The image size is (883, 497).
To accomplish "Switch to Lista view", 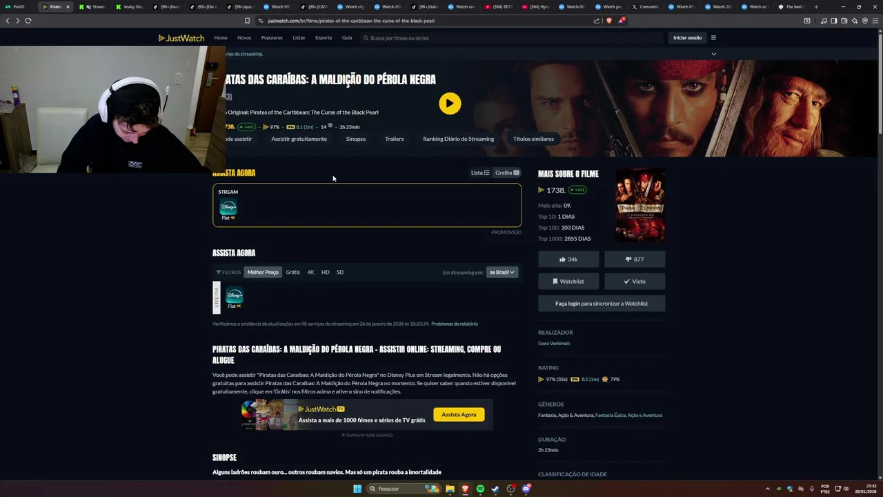I will 480,173.
